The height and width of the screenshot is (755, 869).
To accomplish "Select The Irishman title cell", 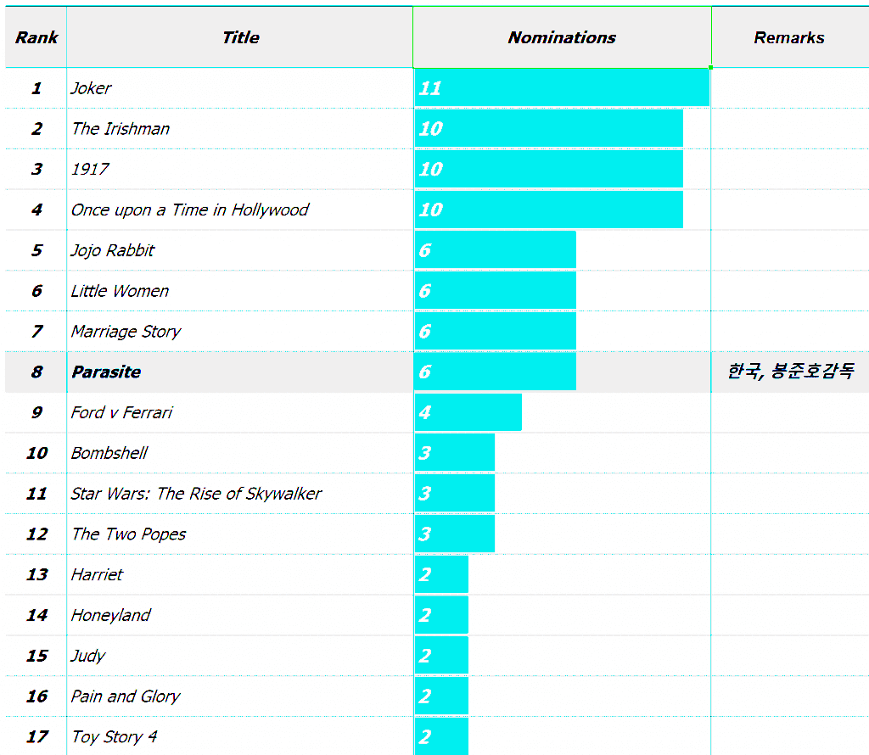I will pos(121,129).
